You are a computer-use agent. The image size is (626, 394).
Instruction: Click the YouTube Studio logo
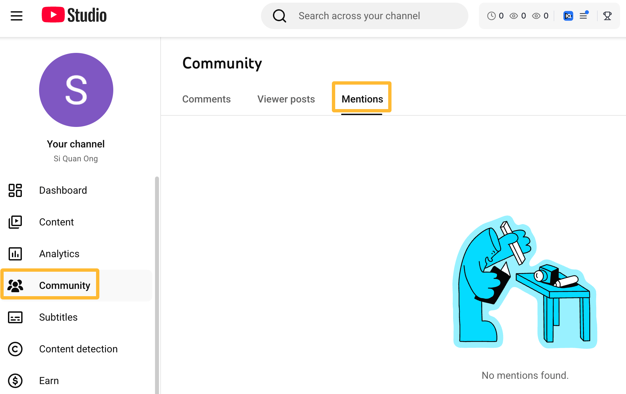pyautogui.click(x=74, y=15)
